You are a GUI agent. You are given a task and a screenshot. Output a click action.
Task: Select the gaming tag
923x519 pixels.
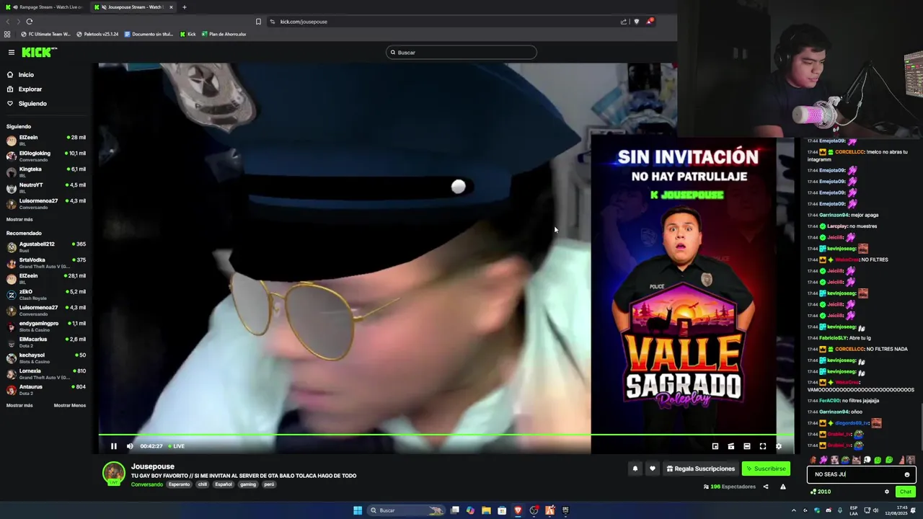coord(248,484)
